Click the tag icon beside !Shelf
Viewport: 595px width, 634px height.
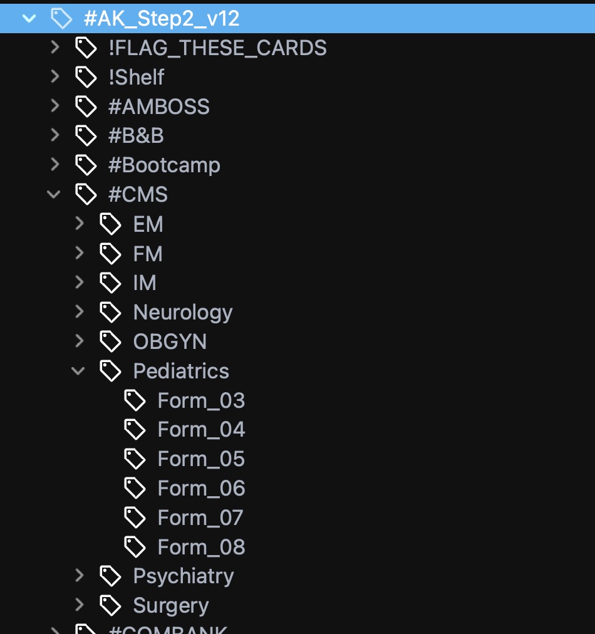tap(86, 77)
